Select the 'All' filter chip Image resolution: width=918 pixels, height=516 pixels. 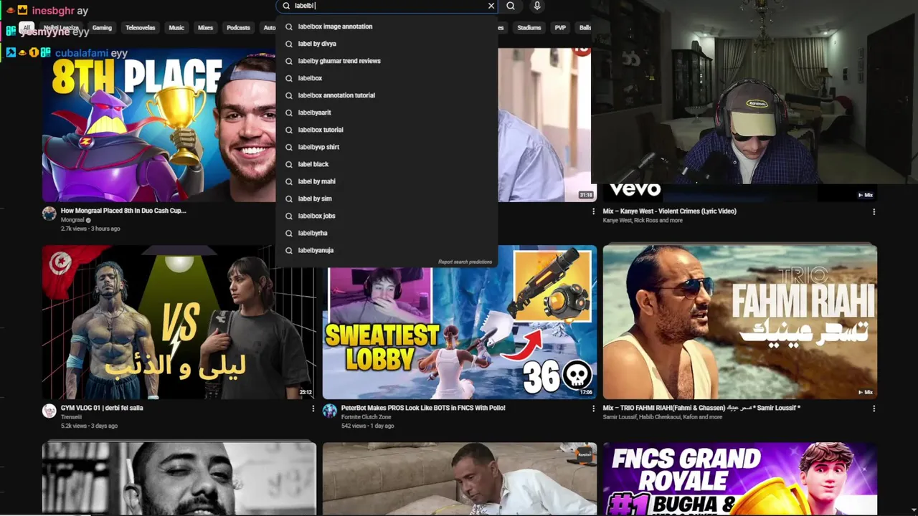27,28
